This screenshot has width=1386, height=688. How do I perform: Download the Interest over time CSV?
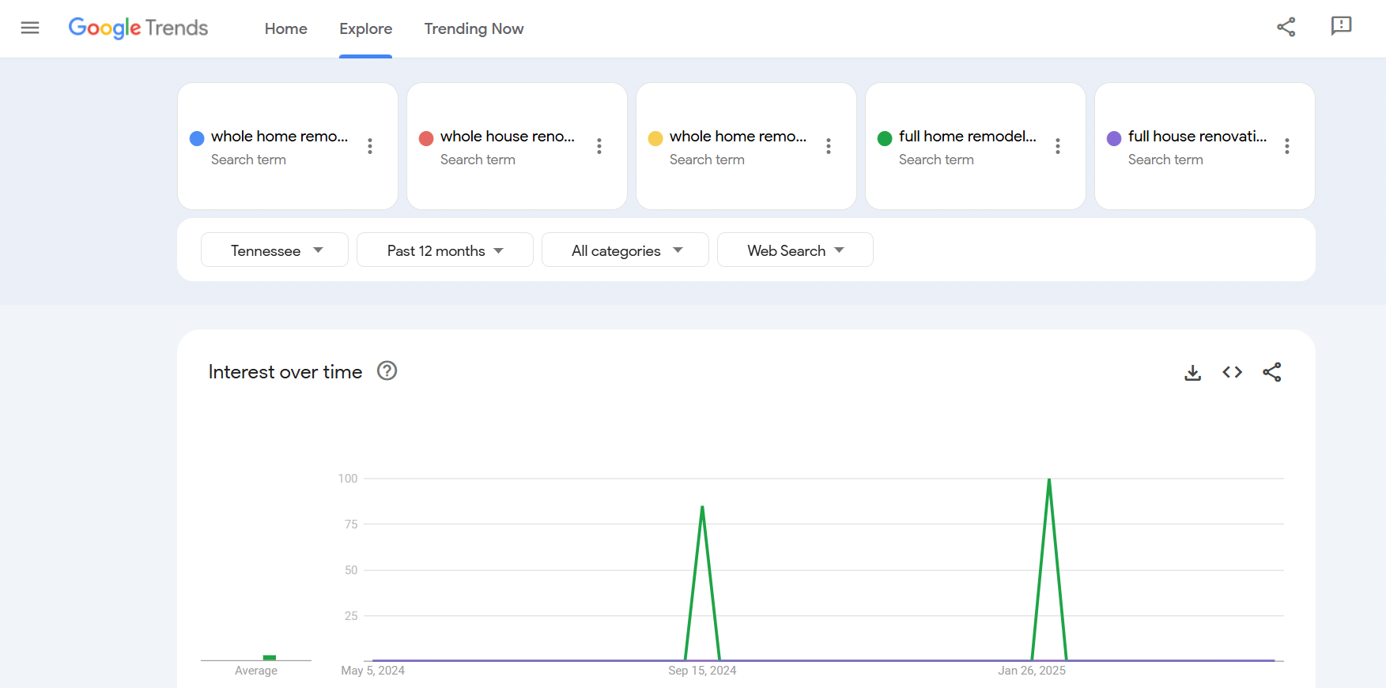tap(1192, 372)
